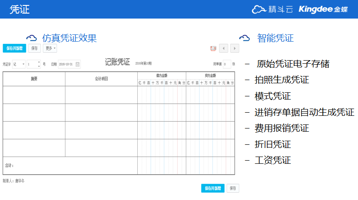Screen dimensions: 358x200
Task: Open the calendar date picker icon
Action: (x=77, y=64)
